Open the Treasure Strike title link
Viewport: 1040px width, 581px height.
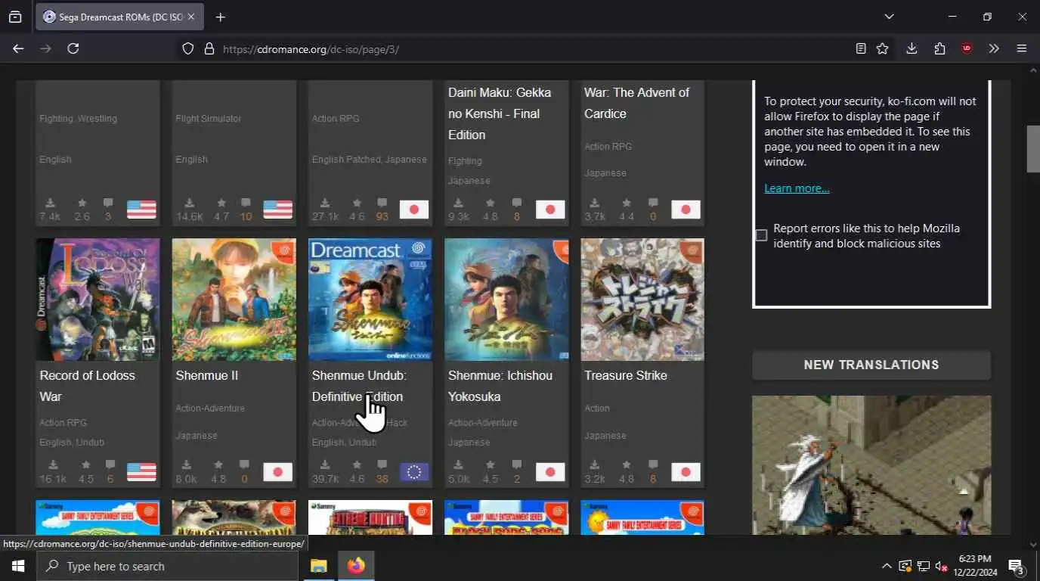coord(626,375)
